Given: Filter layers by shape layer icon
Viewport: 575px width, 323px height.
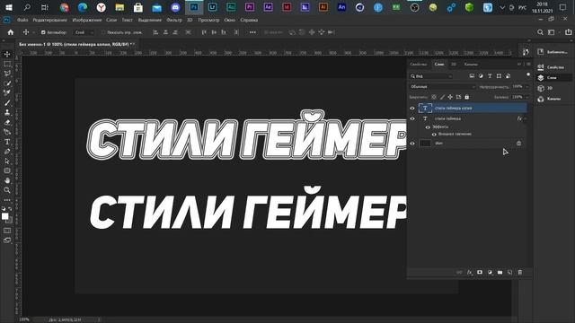Looking at the screenshot, I should coord(499,76).
